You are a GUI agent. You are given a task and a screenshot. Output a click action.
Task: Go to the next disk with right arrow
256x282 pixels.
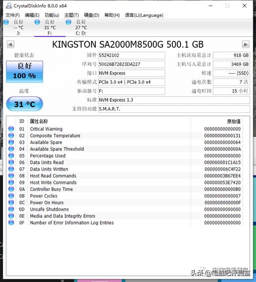(x=245, y=44)
